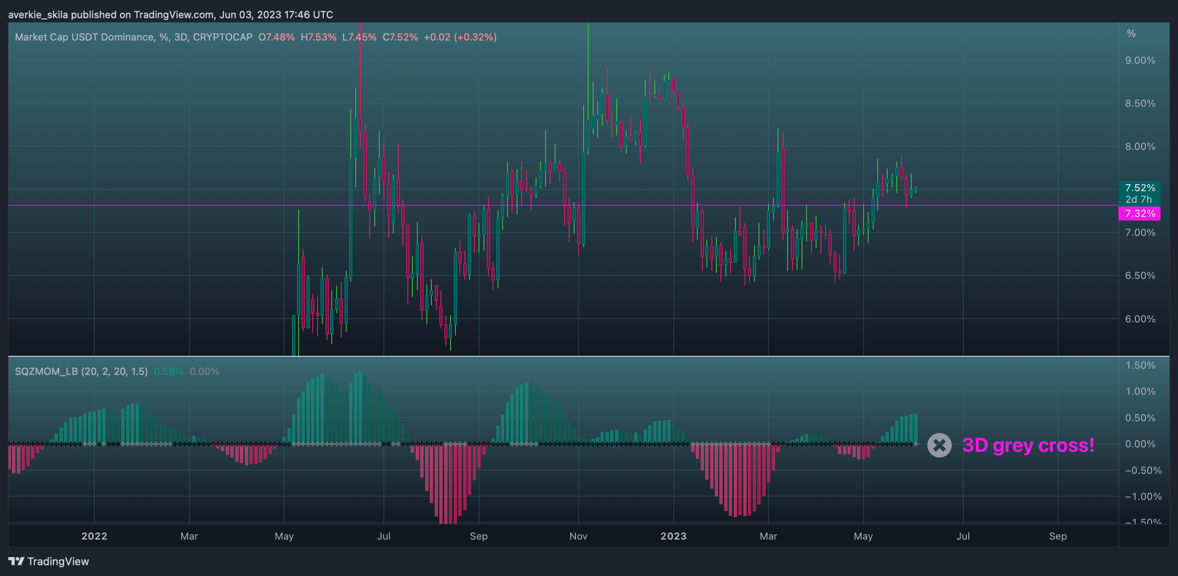Image resolution: width=1178 pixels, height=576 pixels.
Task: Click the 7.00% price axis label
Action: 1140,233
